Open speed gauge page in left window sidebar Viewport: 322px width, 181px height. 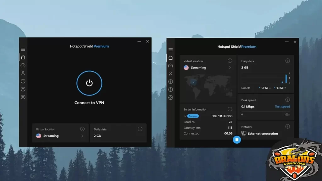(x=23, y=65)
